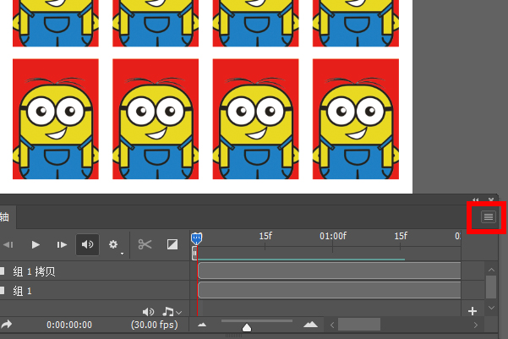This screenshot has width=508, height=339.
Task: Open the timeline panel menu
Action: 489,216
